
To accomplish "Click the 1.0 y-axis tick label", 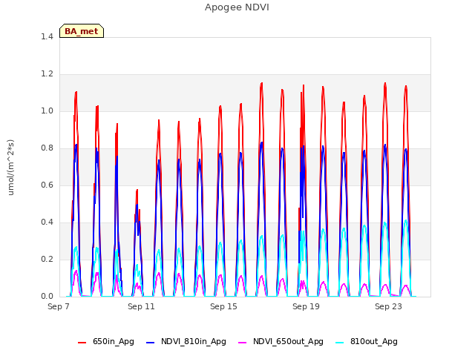I will (x=47, y=111).
